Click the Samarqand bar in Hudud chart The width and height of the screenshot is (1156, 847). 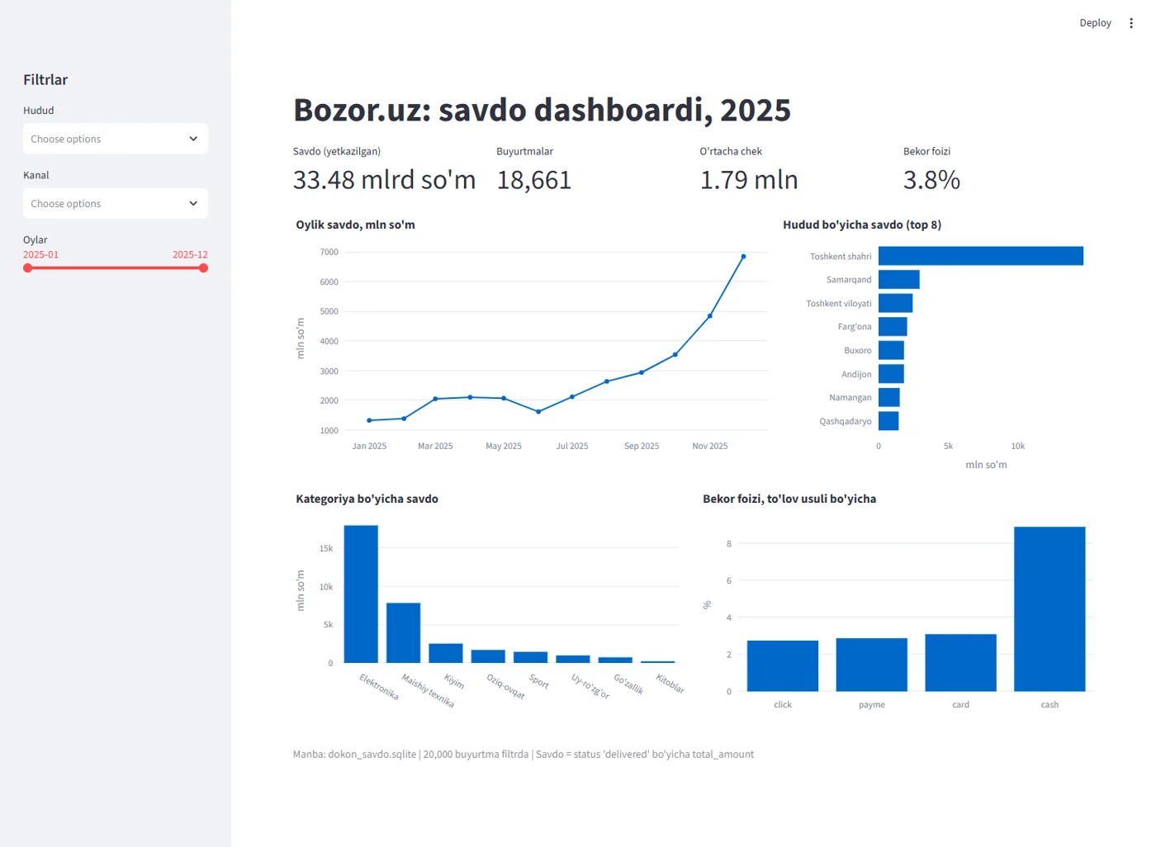tap(899, 279)
